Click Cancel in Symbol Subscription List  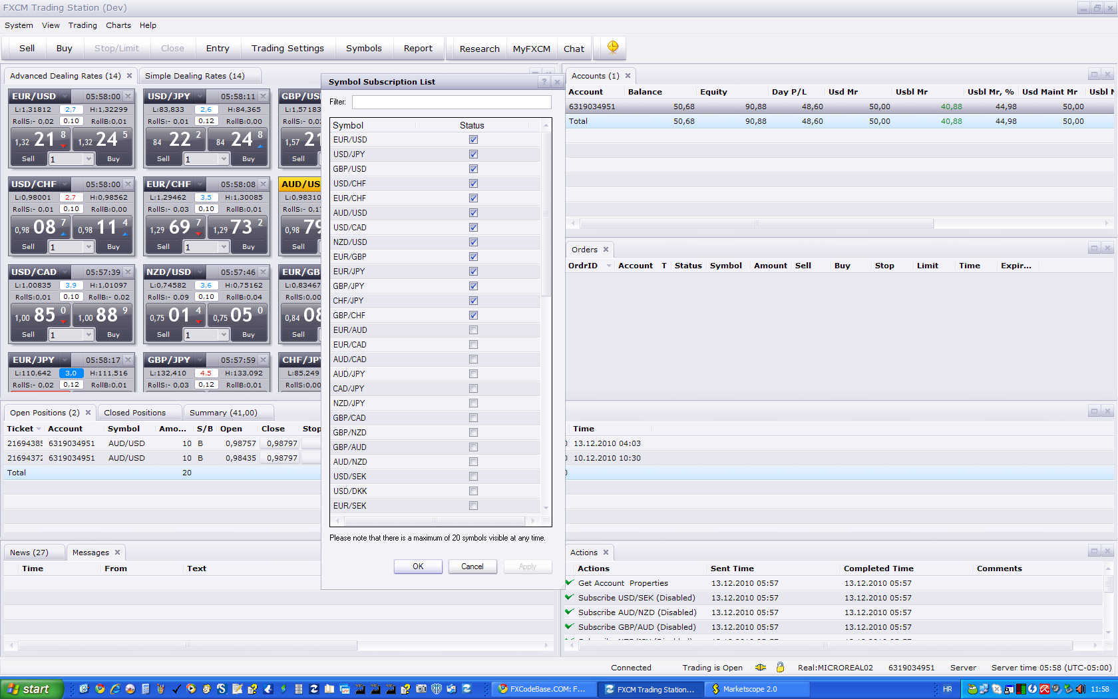[472, 567]
